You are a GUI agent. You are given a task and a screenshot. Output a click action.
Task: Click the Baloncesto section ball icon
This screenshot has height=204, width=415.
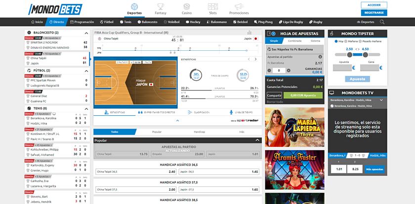[29, 33]
